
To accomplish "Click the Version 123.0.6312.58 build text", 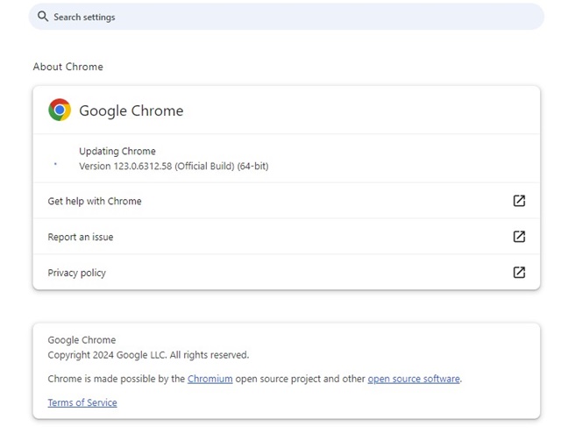I will (x=173, y=166).
